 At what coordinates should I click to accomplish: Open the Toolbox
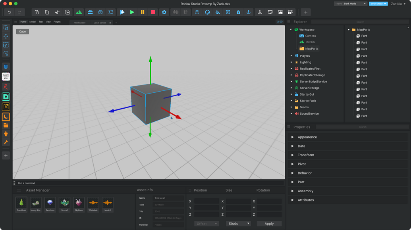(x=90, y=12)
